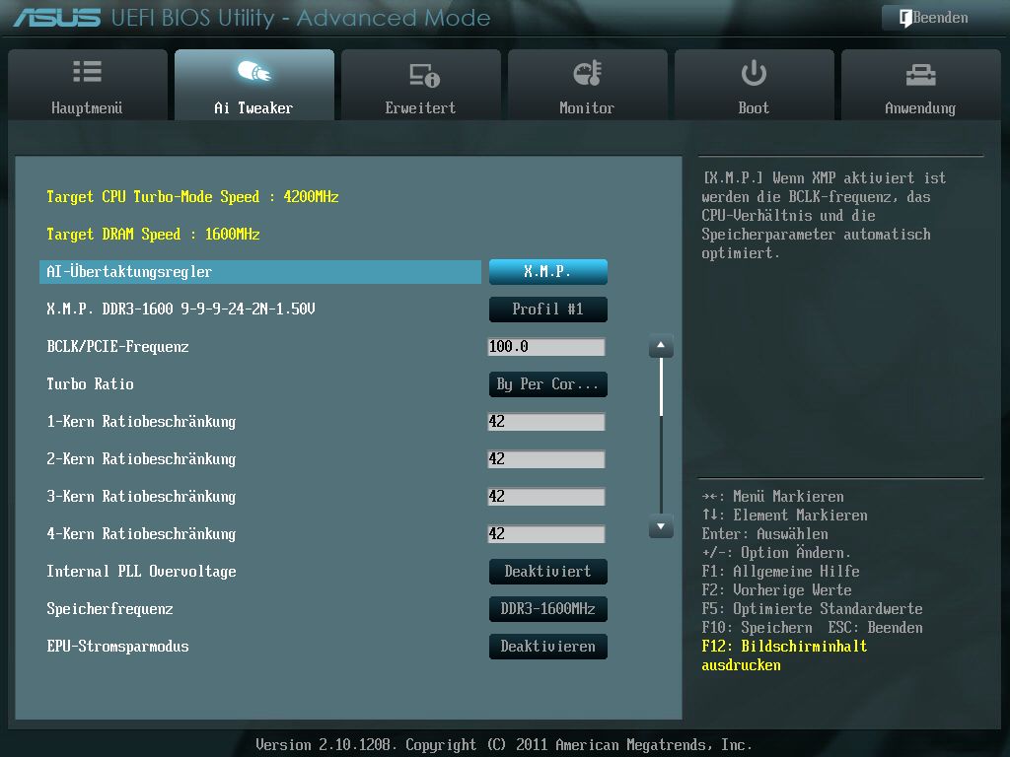Viewport: 1010px width, 757px height.
Task: Open the Speicherfrequenz DDR3-1600MHz dropdown
Action: pyautogui.click(x=548, y=608)
